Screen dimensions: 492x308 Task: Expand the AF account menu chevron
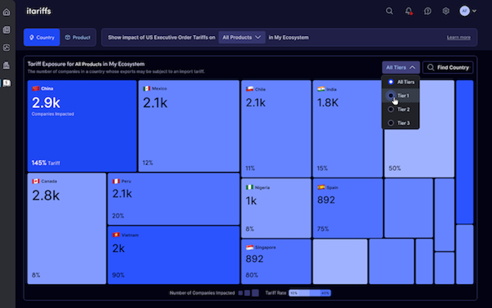tap(474, 11)
